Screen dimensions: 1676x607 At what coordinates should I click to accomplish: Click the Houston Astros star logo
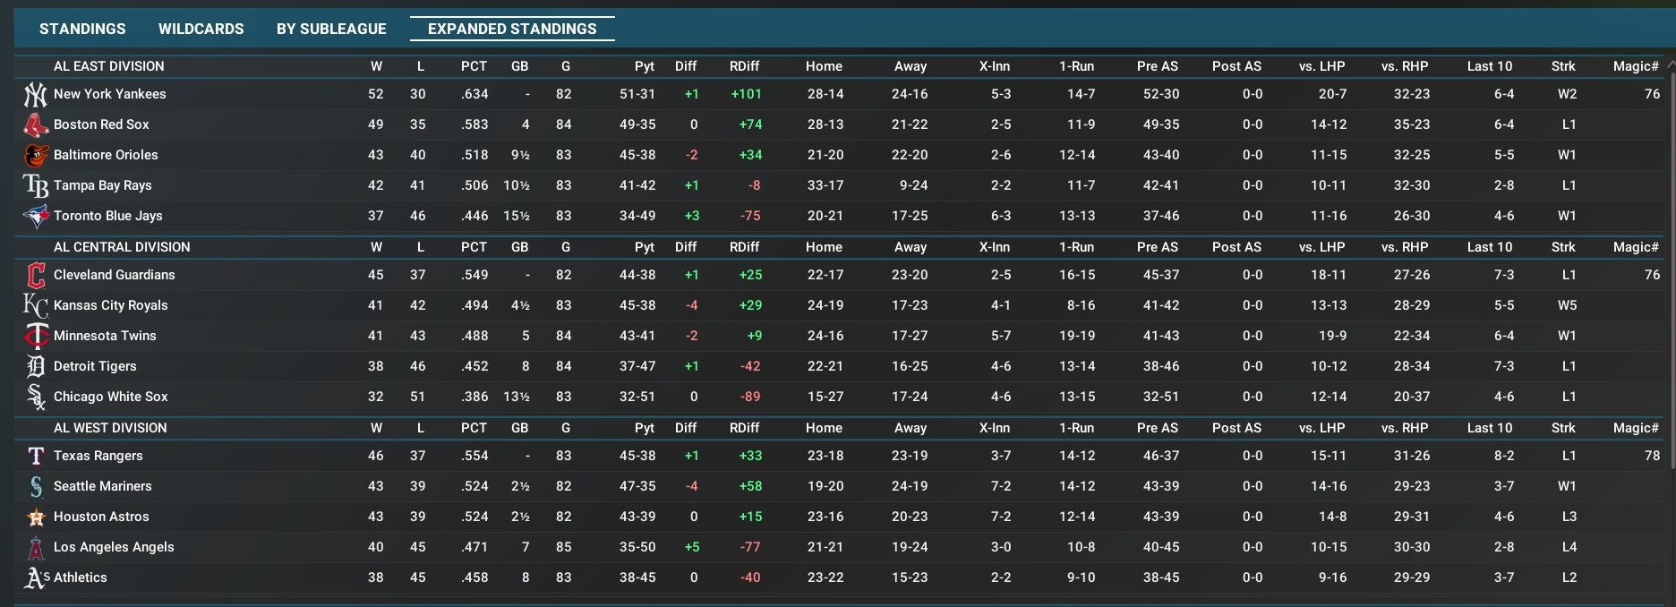point(35,517)
